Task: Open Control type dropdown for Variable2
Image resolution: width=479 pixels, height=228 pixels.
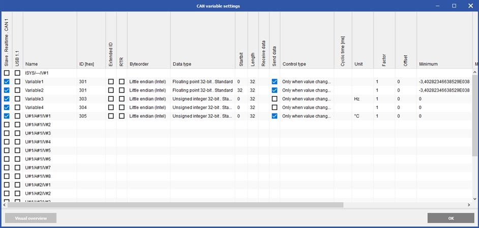Action: coord(307,90)
